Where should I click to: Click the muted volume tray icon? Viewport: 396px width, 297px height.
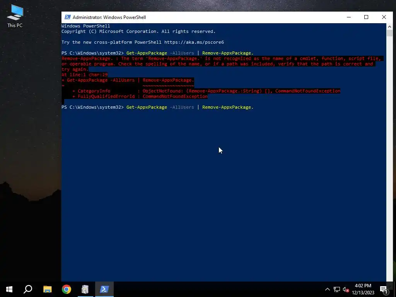(x=346, y=289)
